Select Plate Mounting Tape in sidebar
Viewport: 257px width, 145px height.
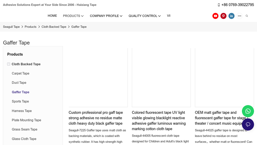point(26,120)
